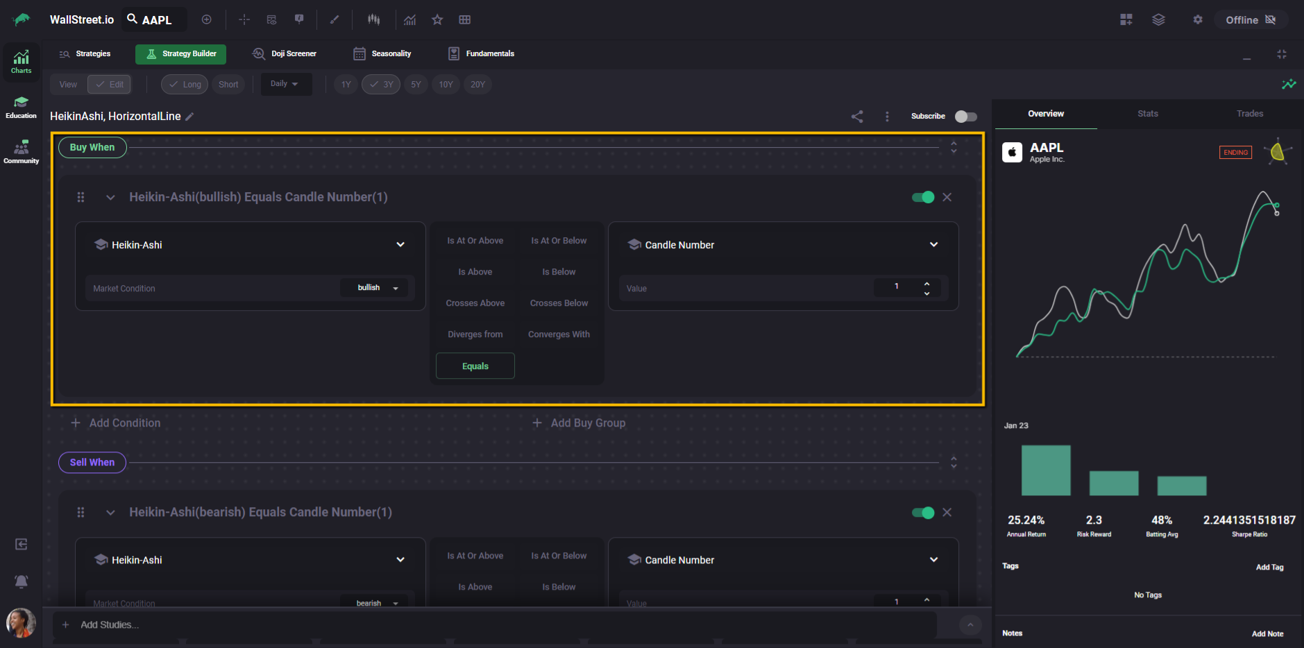The height and width of the screenshot is (648, 1304).
Task: Open the bullish Market Condition dropdown
Action: pos(378,288)
